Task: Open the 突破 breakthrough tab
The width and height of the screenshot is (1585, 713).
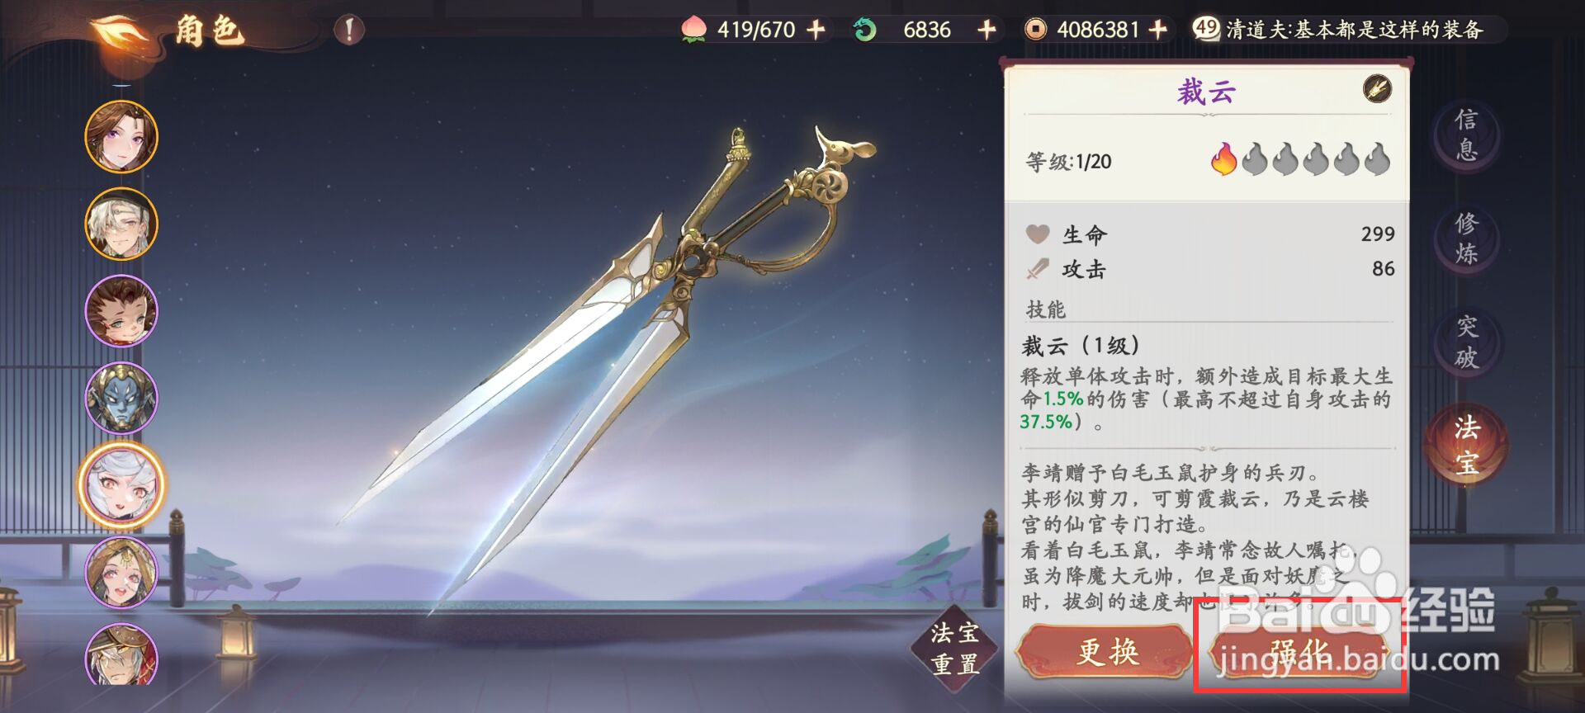Action: click(1466, 342)
